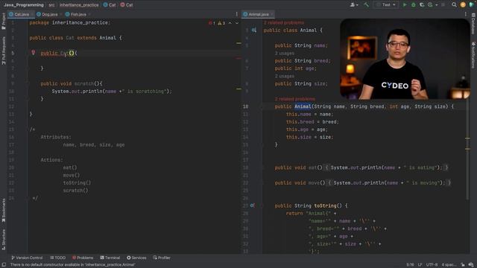Open the Bookmarks tool window

pos(4,210)
